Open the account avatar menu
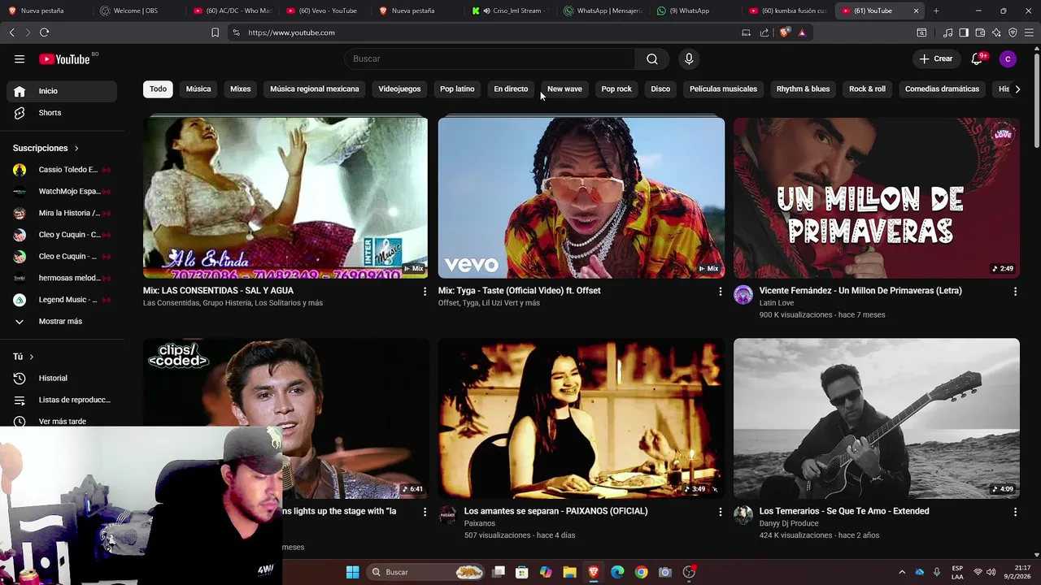Screen dimensions: 1041x585 1008,58
